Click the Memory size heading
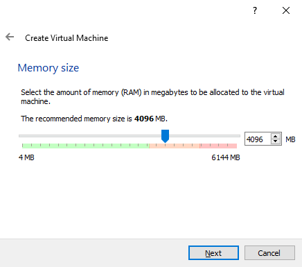The image size is (302, 267). coord(48,68)
